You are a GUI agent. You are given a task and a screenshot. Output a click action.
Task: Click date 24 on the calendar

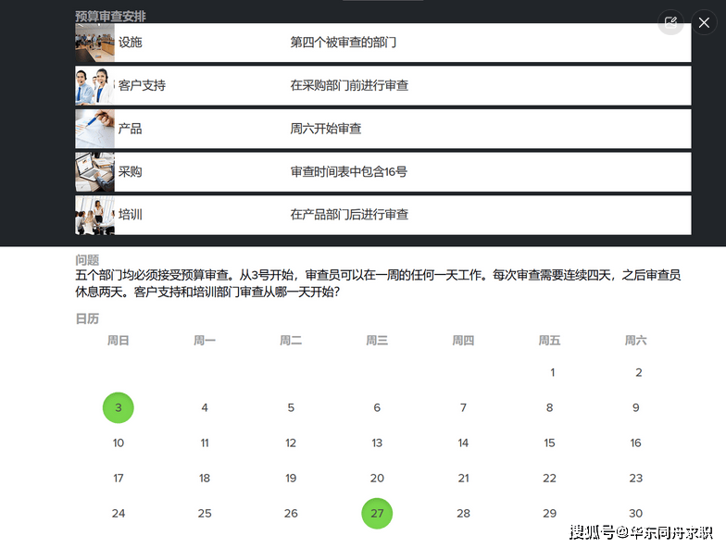pyautogui.click(x=119, y=513)
